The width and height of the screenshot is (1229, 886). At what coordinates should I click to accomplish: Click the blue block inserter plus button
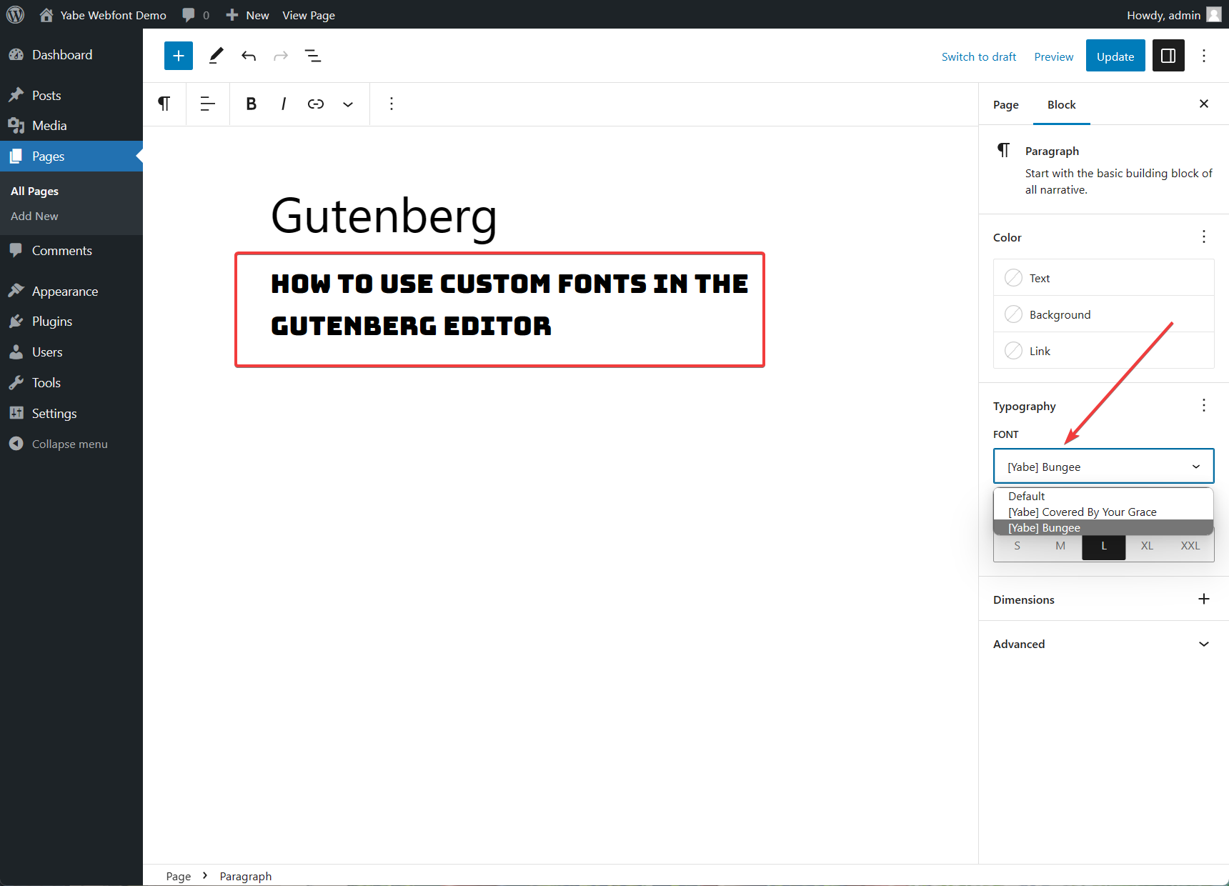coord(179,56)
